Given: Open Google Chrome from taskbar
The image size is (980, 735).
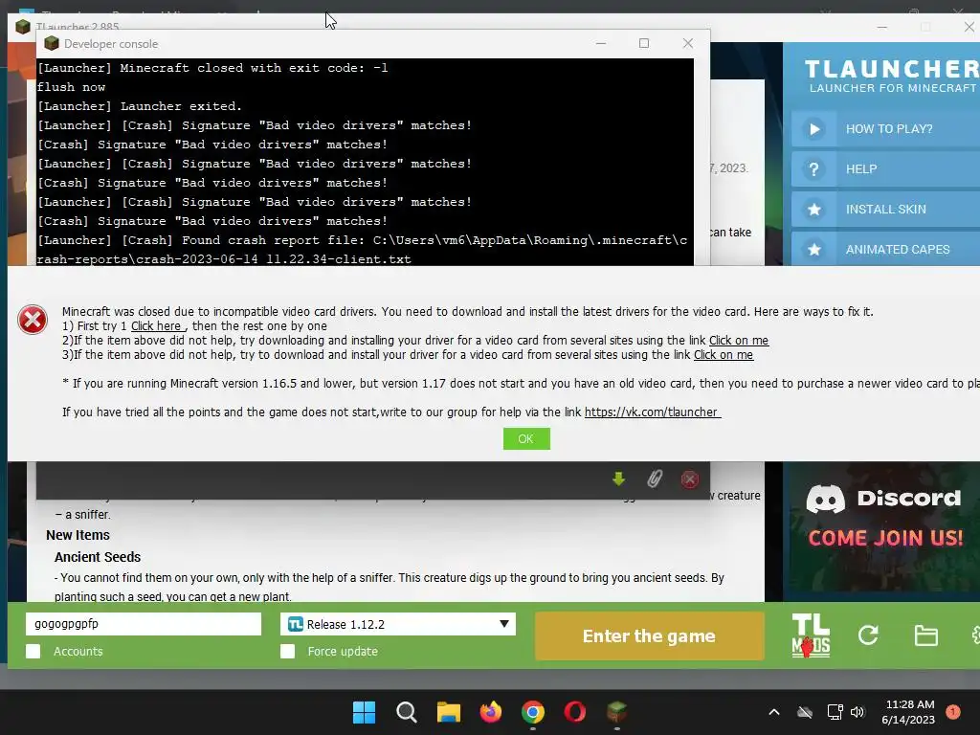Looking at the screenshot, I should pos(532,712).
